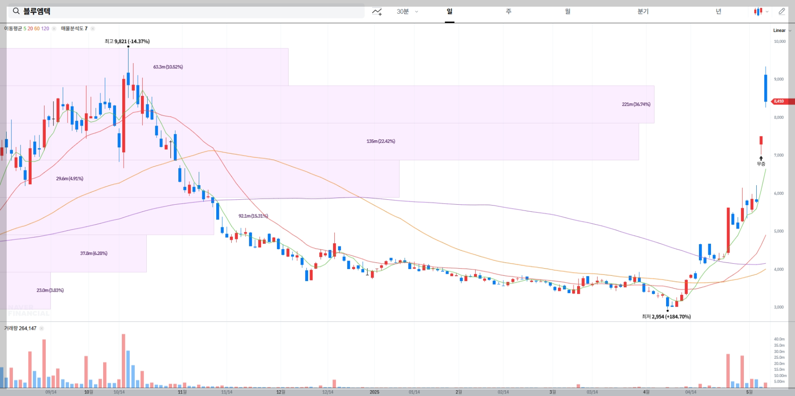The height and width of the screenshot is (396, 795).
Task: Click the 02/14 date axis label
Action: (503, 392)
